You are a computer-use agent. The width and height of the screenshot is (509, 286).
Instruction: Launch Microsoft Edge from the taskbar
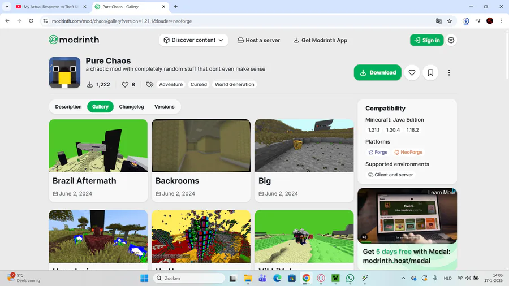coord(277,278)
